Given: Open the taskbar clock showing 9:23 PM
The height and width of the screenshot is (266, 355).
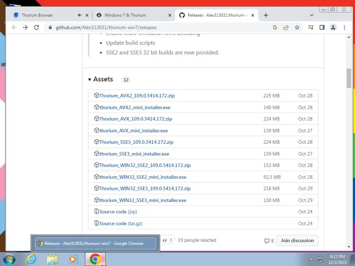Looking at the screenshot, I should tap(337, 259).
